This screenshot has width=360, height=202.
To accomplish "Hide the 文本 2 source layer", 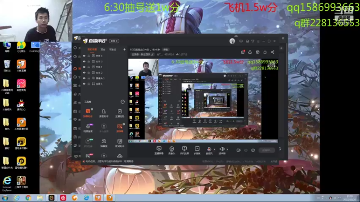I will point(84,73).
